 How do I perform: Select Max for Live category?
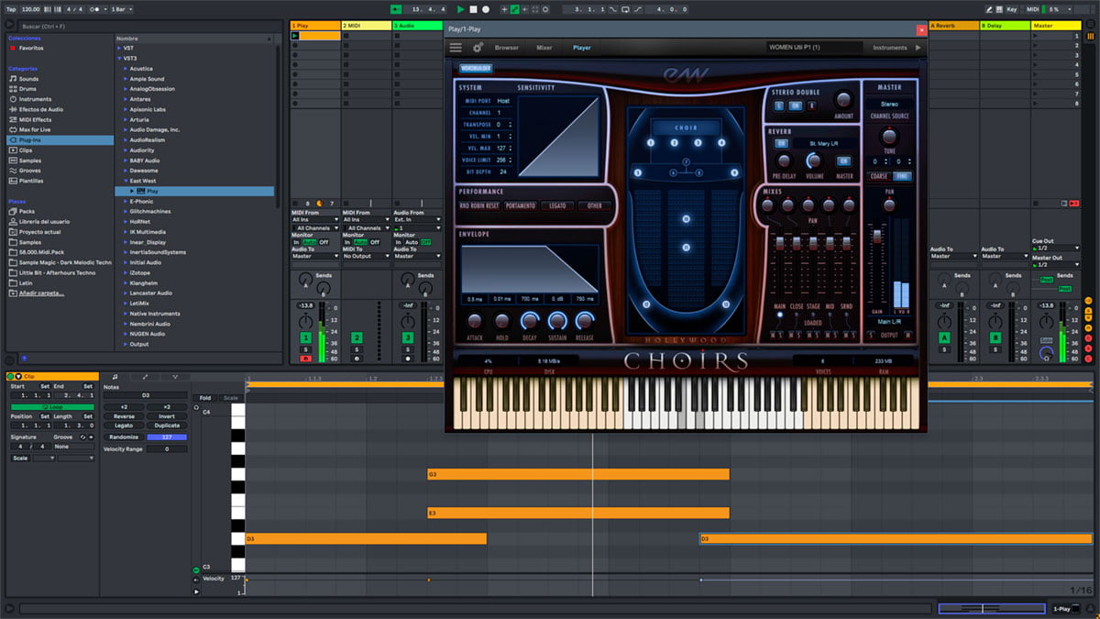click(35, 129)
